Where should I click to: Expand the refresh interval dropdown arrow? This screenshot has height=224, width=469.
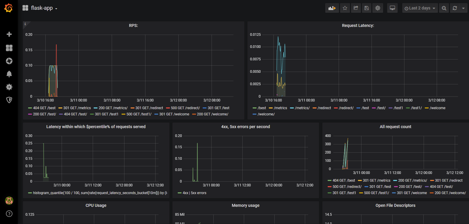463,8
